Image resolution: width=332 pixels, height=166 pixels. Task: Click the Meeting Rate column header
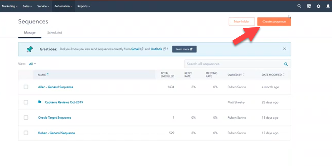coord(211,75)
